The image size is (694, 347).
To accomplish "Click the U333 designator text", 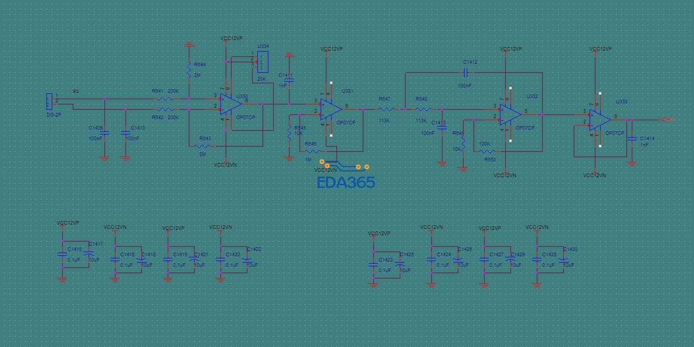I will 622,102.
